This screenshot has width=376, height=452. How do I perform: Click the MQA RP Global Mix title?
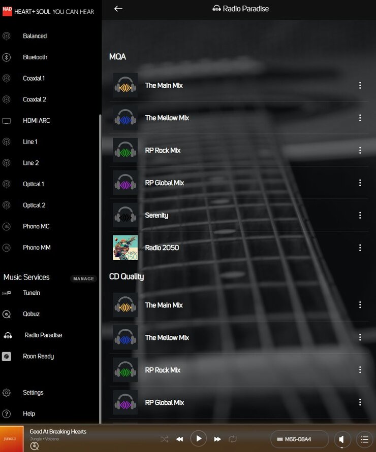[x=164, y=183]
